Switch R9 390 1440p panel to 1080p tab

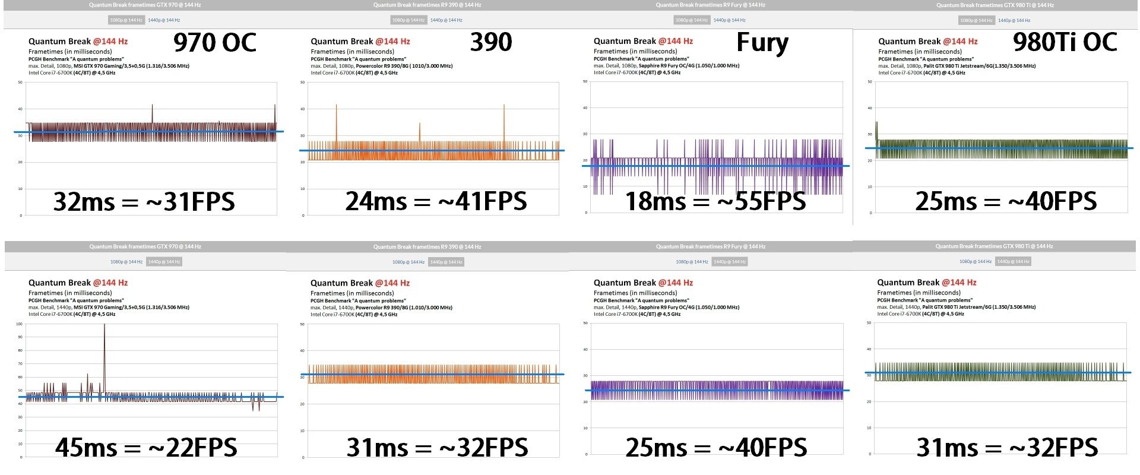coord(408,262)
